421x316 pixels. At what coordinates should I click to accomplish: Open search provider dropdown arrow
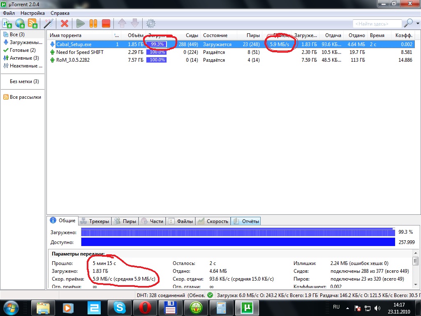418,23
